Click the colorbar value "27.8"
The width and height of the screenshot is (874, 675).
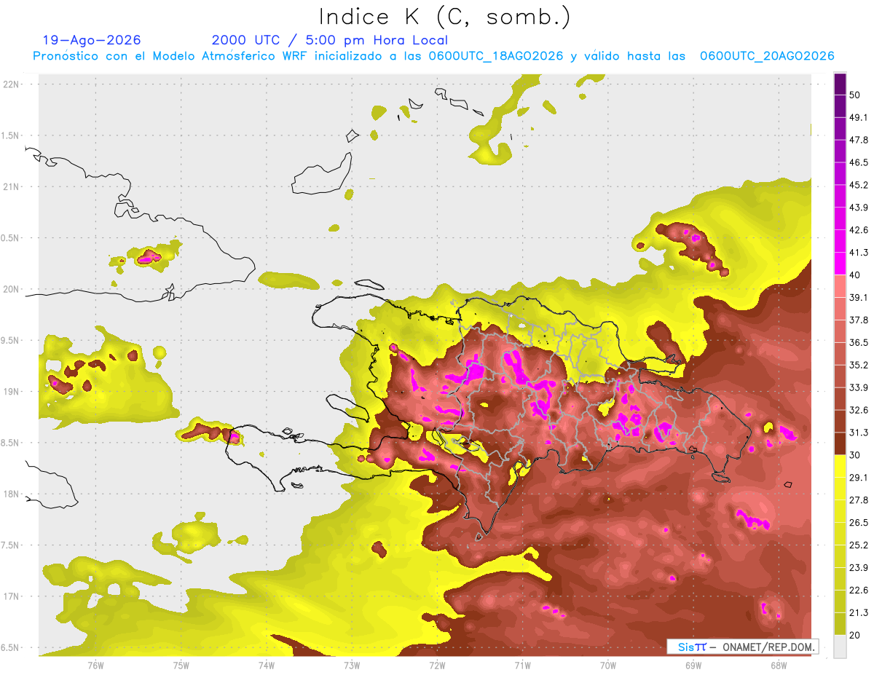point(859,500)
